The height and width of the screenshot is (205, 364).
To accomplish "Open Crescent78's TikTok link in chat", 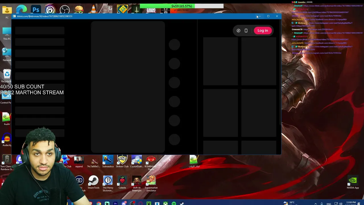I will 318,29.
